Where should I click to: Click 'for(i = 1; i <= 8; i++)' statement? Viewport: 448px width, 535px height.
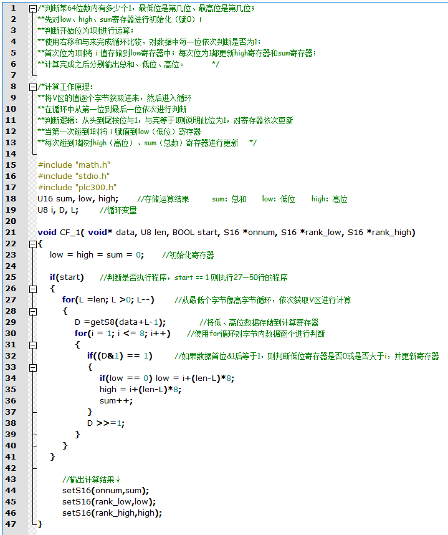(122, 334)
